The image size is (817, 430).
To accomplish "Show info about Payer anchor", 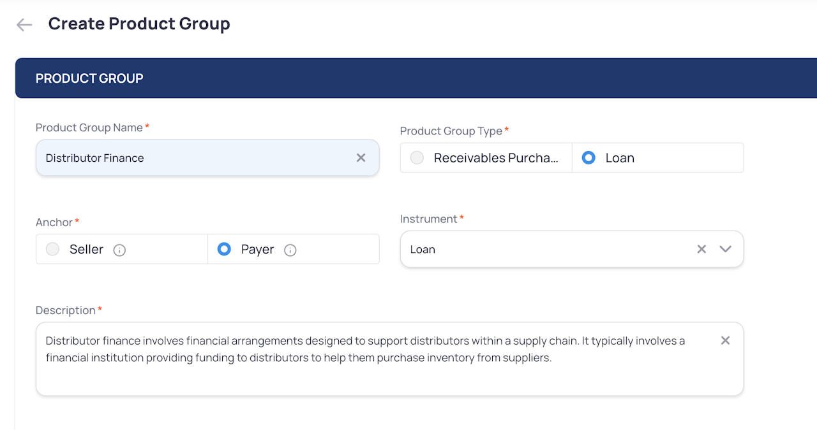I will [x=290, y=250].
